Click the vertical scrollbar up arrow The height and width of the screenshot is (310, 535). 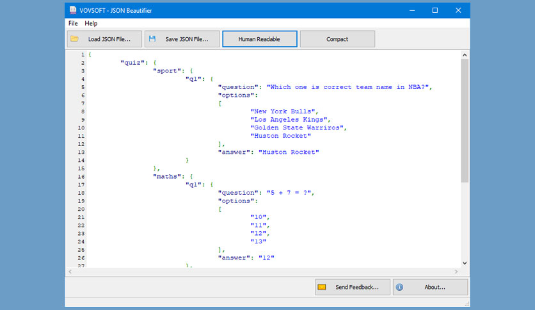point(465,54)
